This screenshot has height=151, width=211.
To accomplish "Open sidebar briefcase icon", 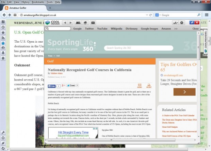I will point(3,47).
